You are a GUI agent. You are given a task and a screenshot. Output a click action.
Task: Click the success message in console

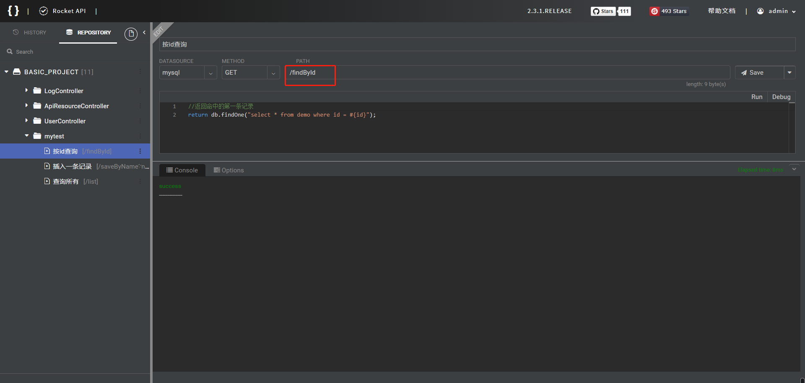coord(170,186)
